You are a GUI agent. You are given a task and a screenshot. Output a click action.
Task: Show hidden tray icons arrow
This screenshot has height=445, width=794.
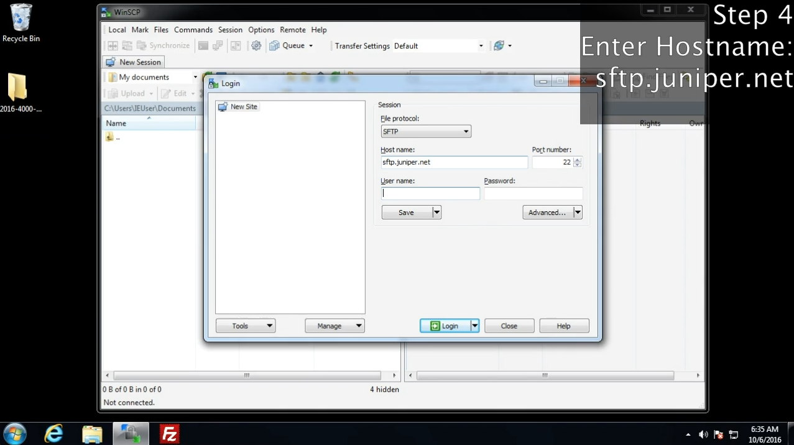pos(688,434)
